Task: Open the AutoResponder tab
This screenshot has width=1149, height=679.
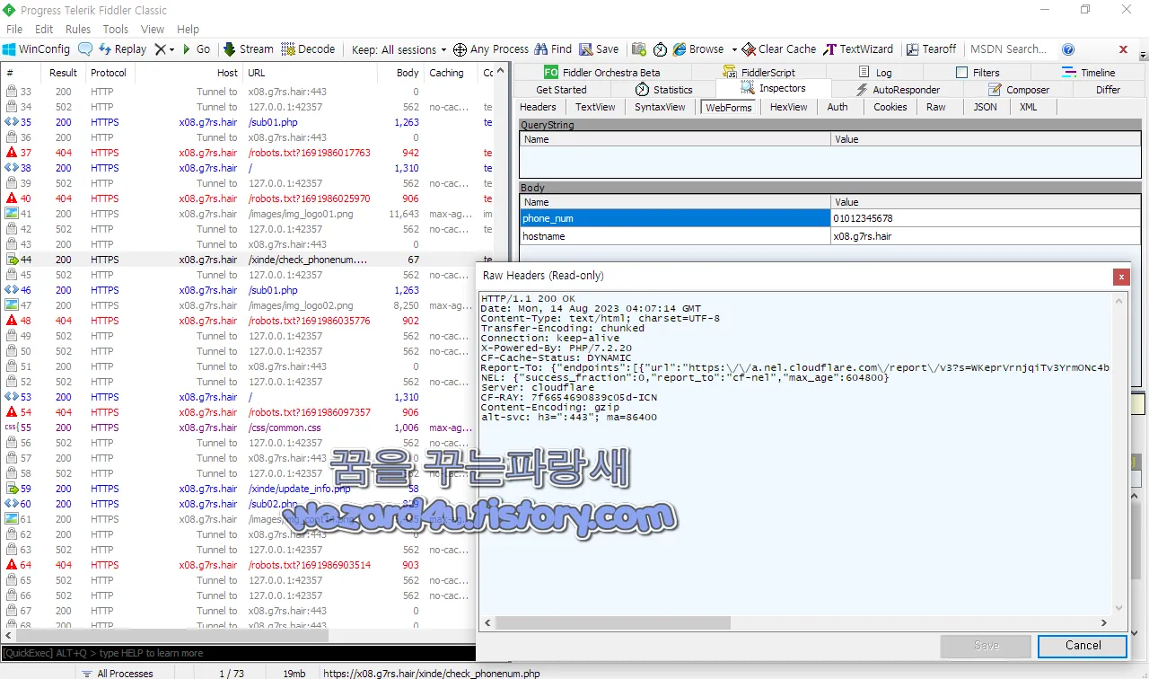Action: pos(897,90)
